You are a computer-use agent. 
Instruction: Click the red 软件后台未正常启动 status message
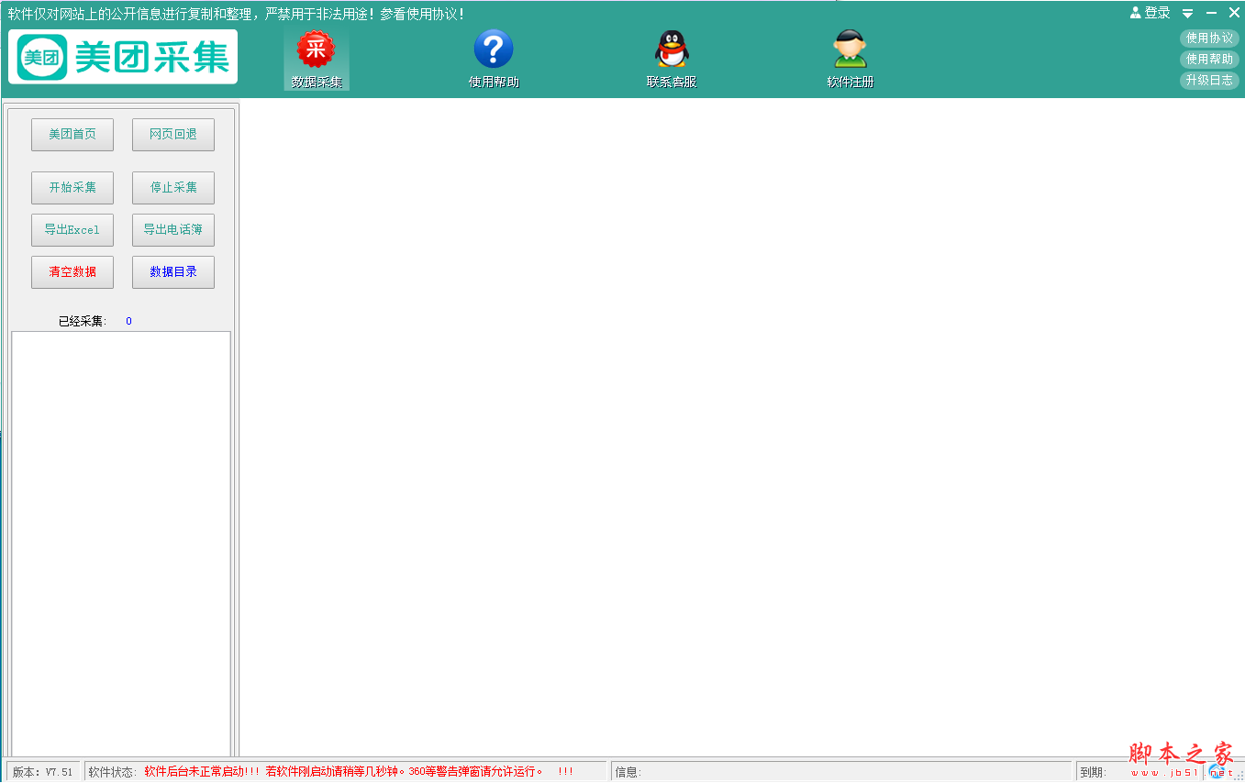(x=359, y=772)
